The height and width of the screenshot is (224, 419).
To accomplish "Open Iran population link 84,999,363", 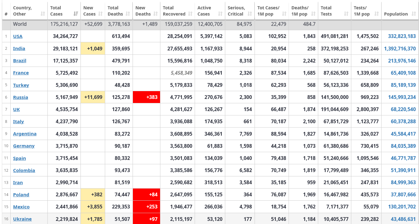I will click(403, 183).
